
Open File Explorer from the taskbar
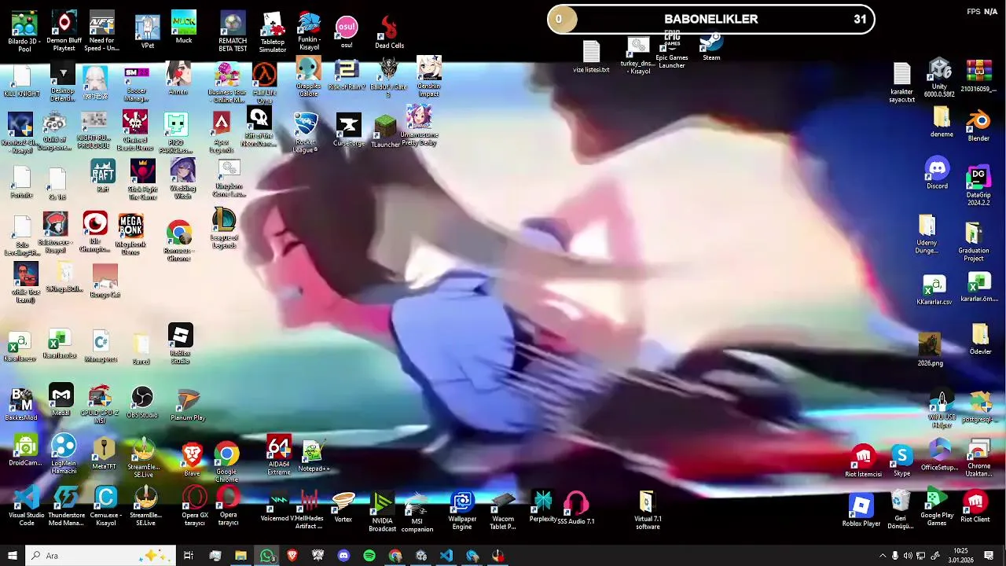240,556
